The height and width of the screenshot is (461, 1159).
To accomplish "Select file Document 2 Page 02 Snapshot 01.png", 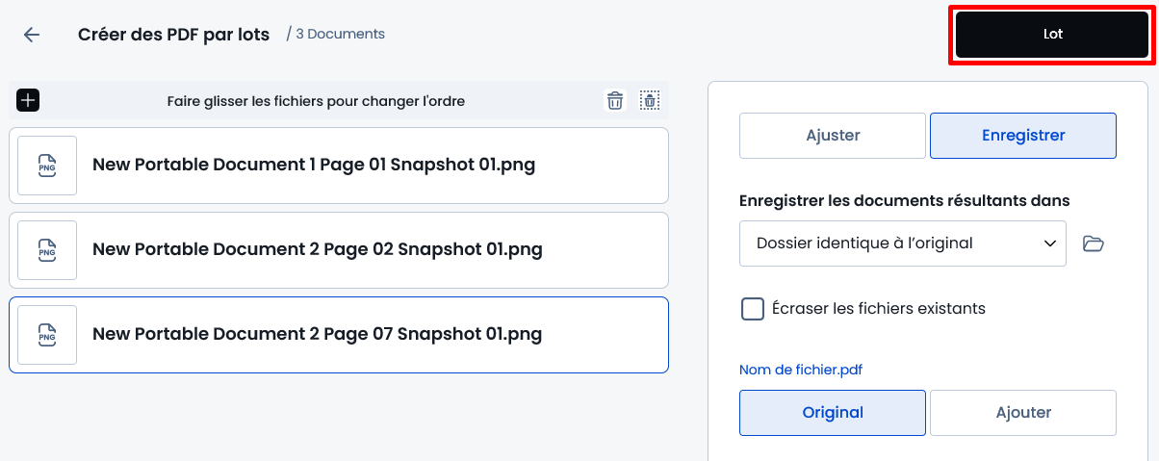I will (339, 250).
